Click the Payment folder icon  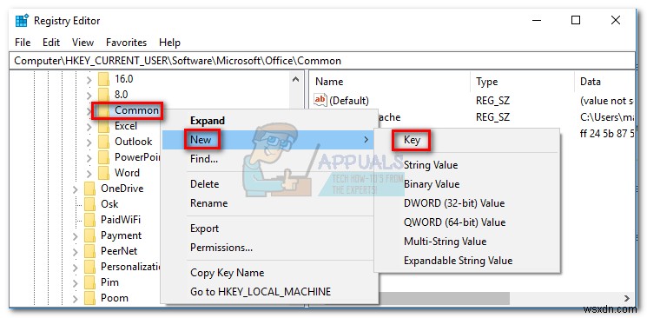tap(89, 235)
